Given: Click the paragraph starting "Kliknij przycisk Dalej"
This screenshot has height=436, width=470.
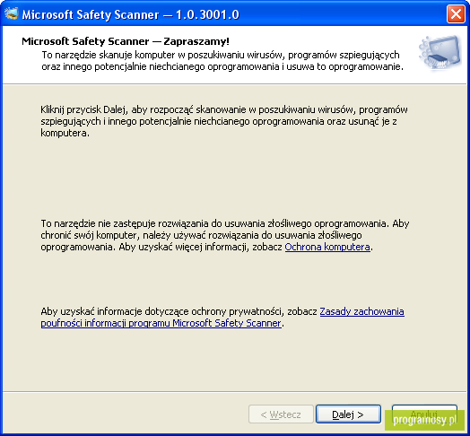Looking at the screenshot, I should (x=224, y=121).
